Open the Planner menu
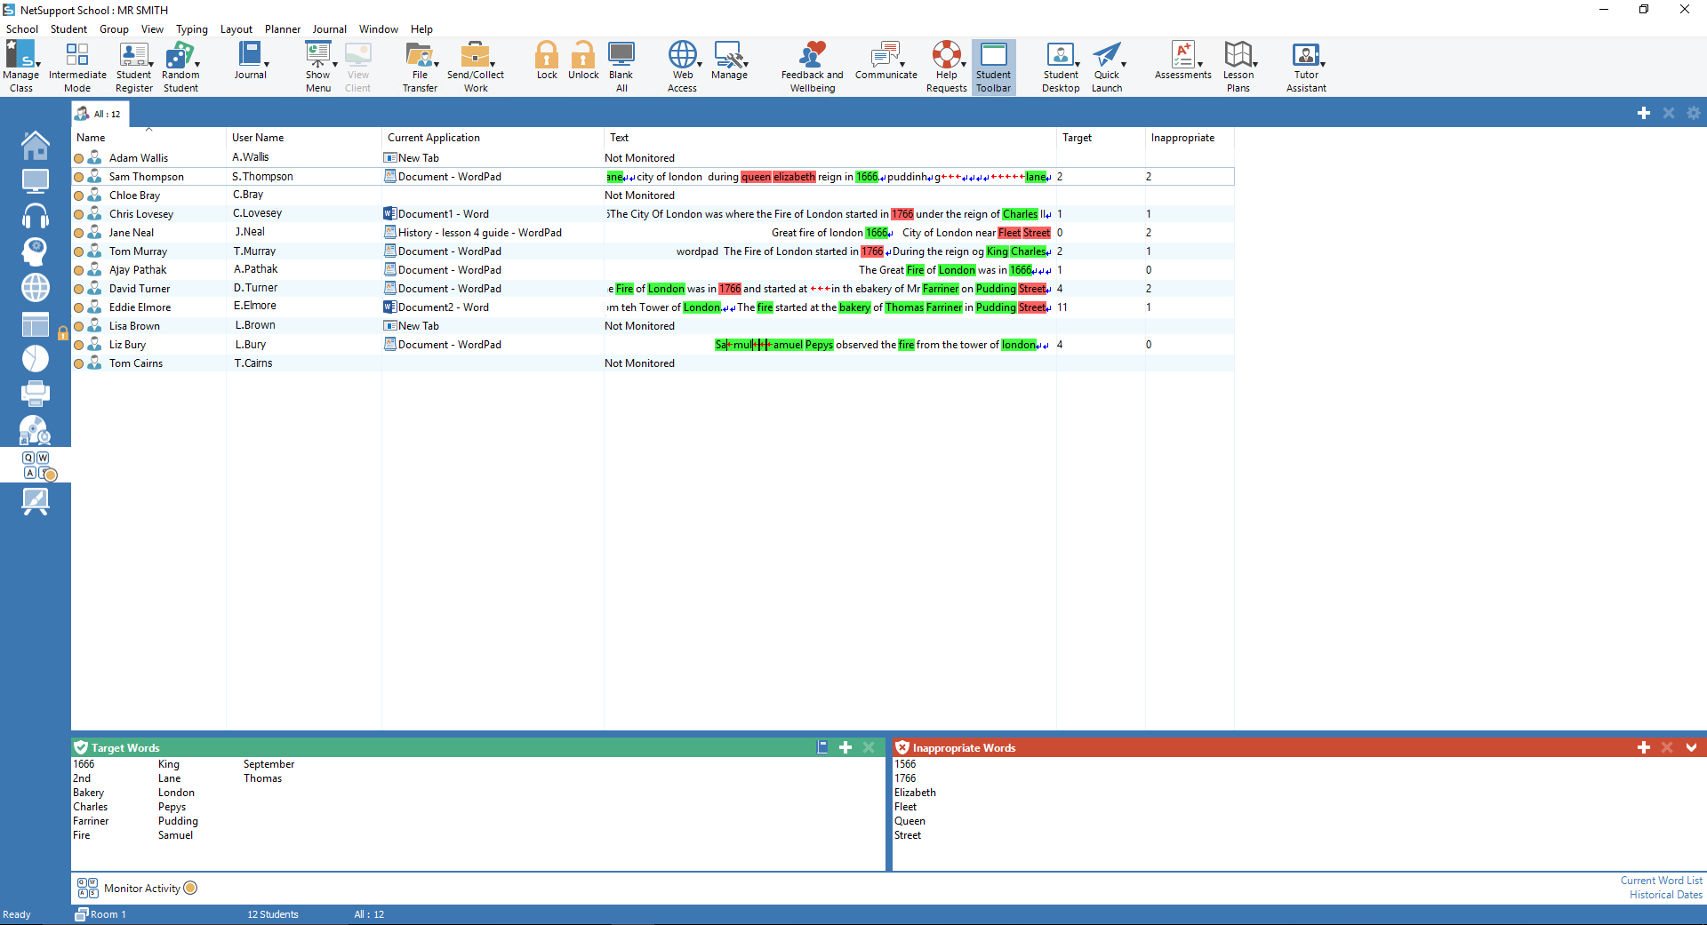 282,28
